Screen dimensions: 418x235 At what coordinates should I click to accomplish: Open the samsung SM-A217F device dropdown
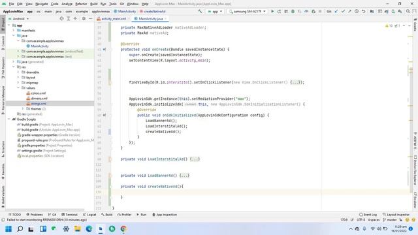[247, 12]
